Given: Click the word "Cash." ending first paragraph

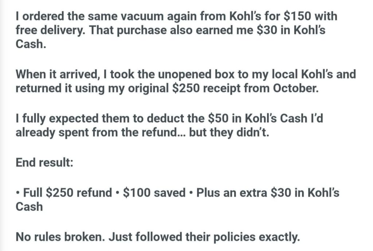Looking at the screenshot, I should point(30,45).
